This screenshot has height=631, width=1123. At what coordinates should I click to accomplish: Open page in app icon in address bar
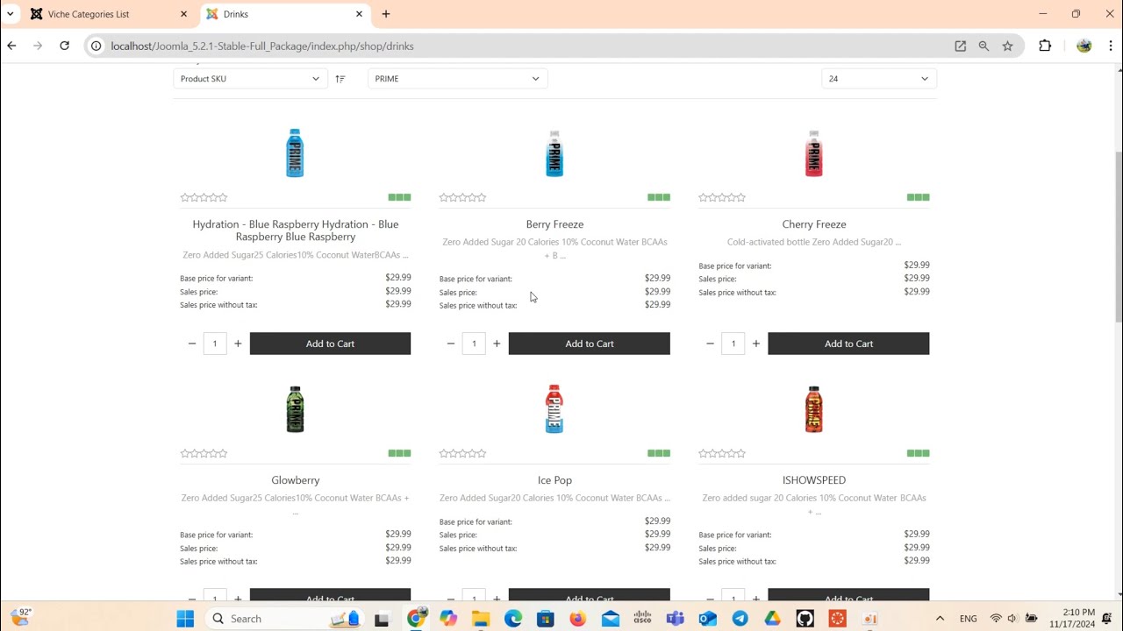tap(960, 46)
